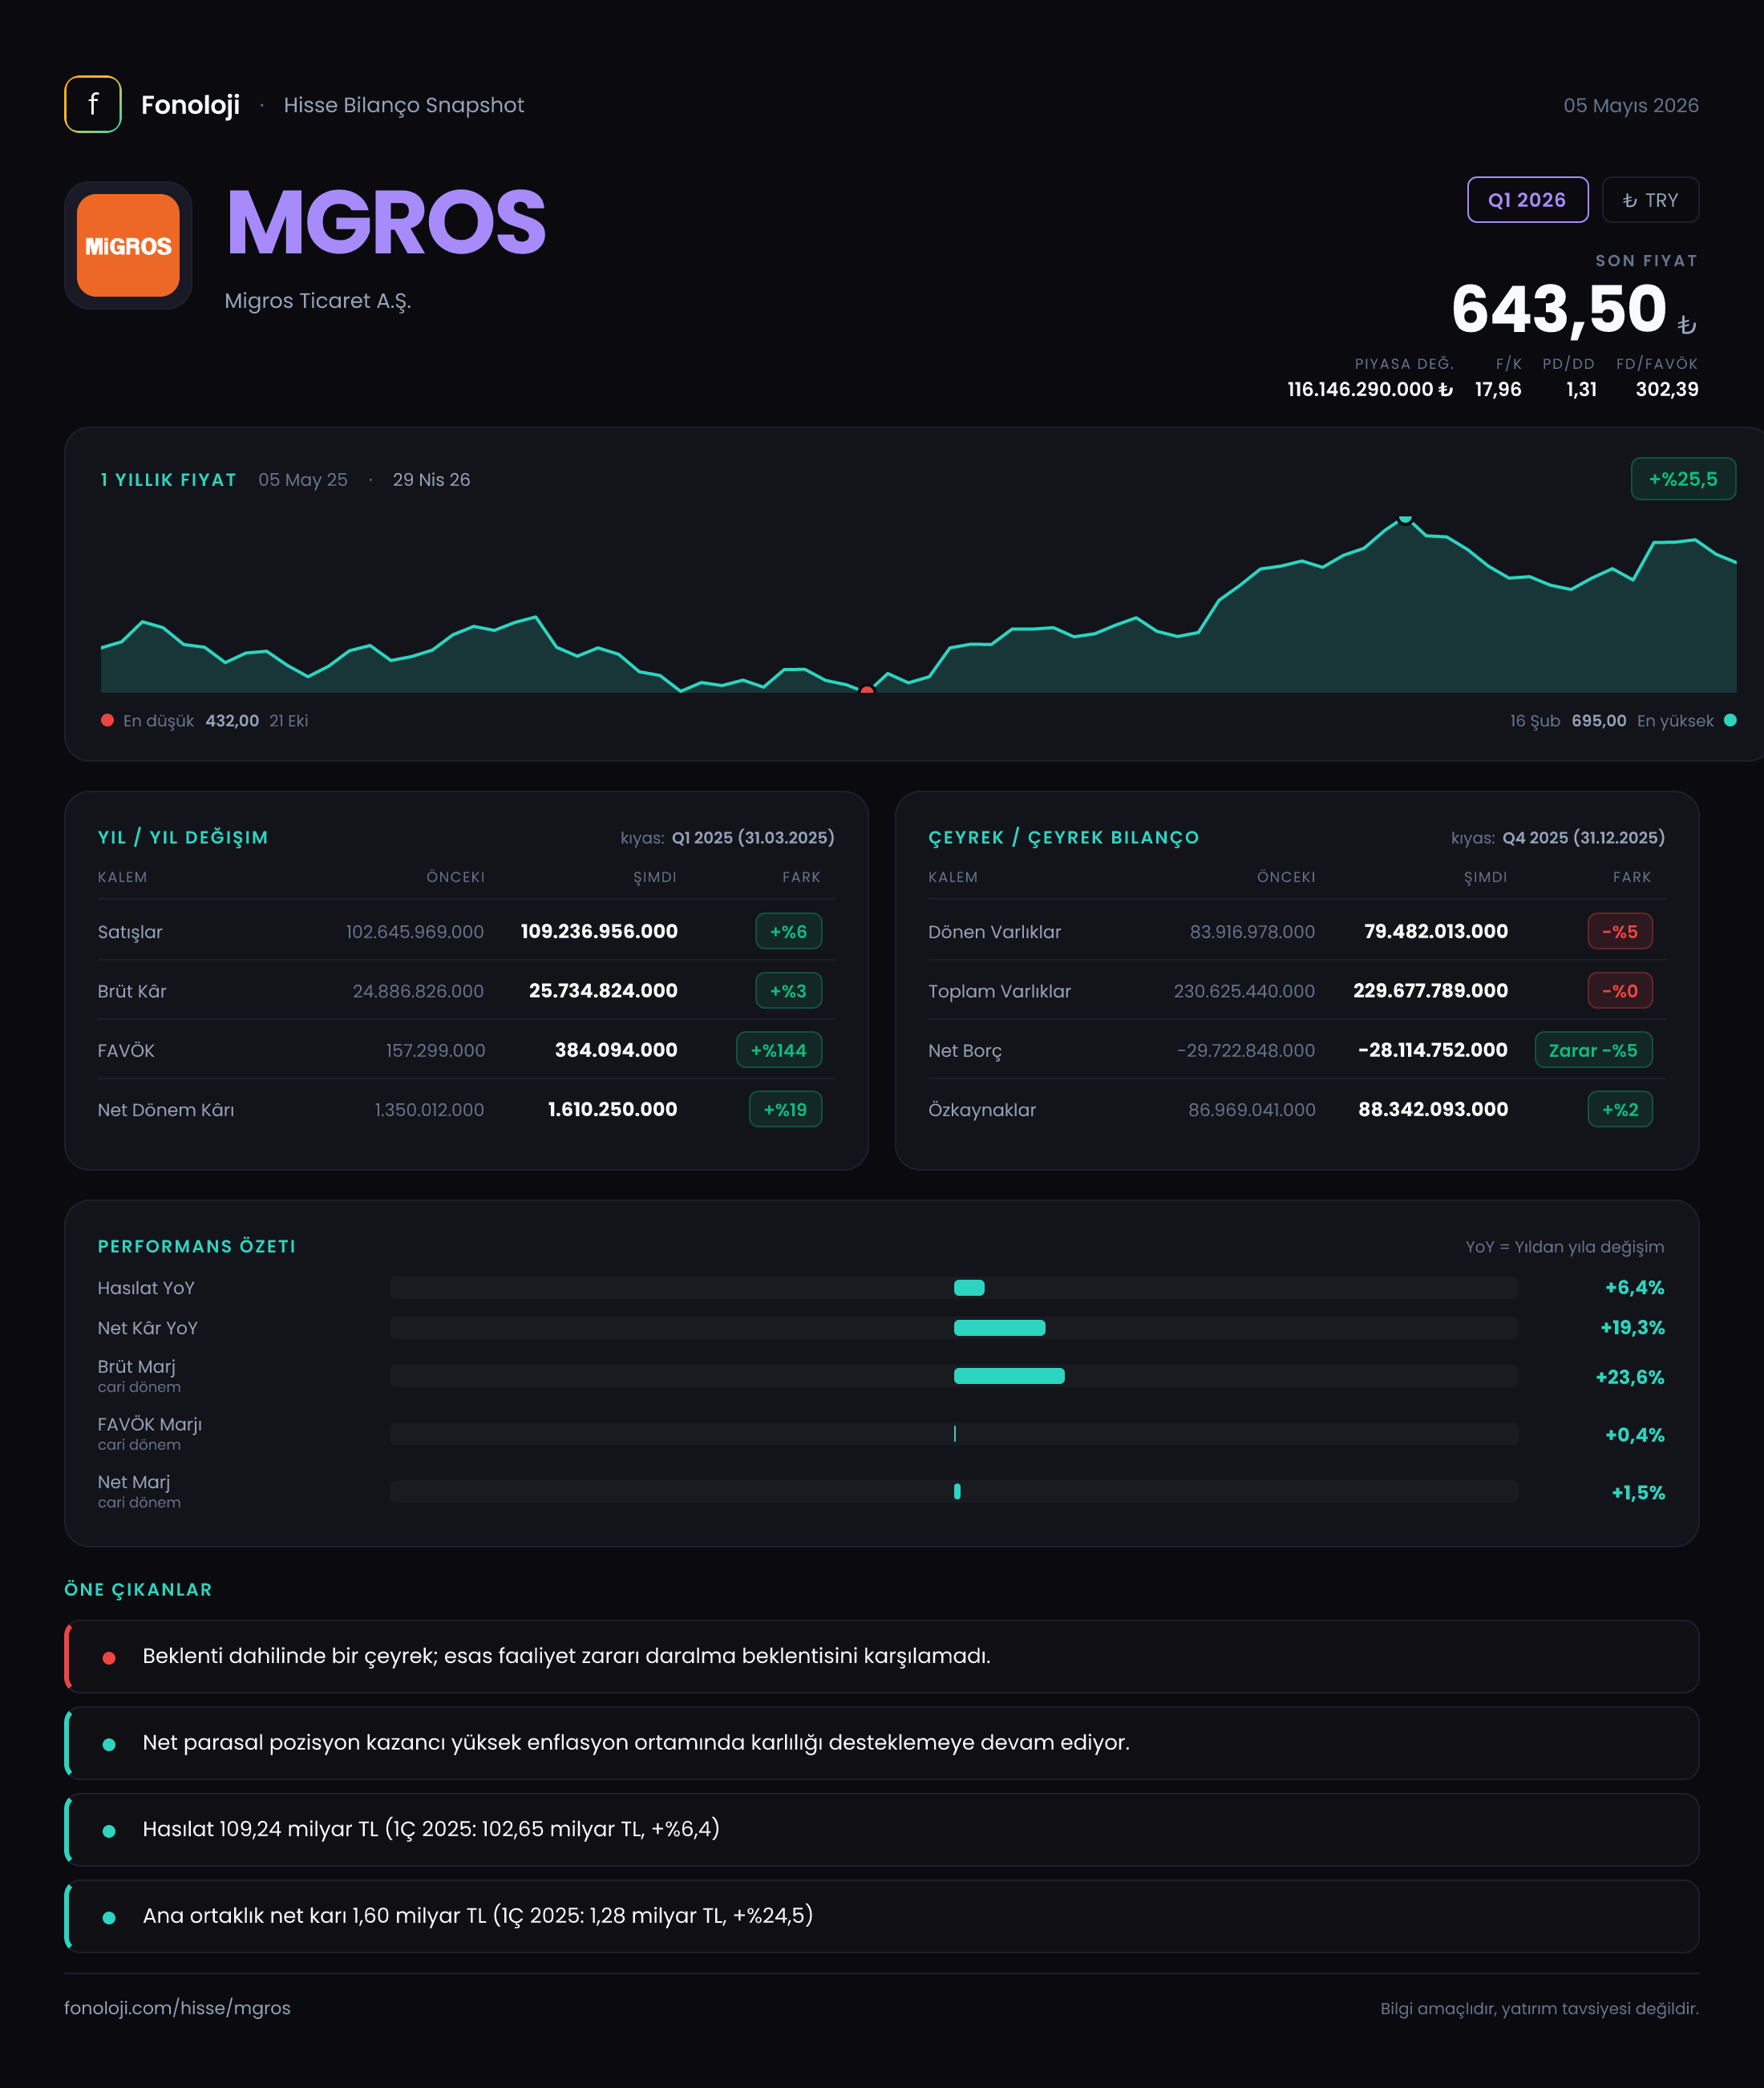1764x2088 pixels.
Task: Select the Q1 2026 period pill
Action: coord(1527,200)
